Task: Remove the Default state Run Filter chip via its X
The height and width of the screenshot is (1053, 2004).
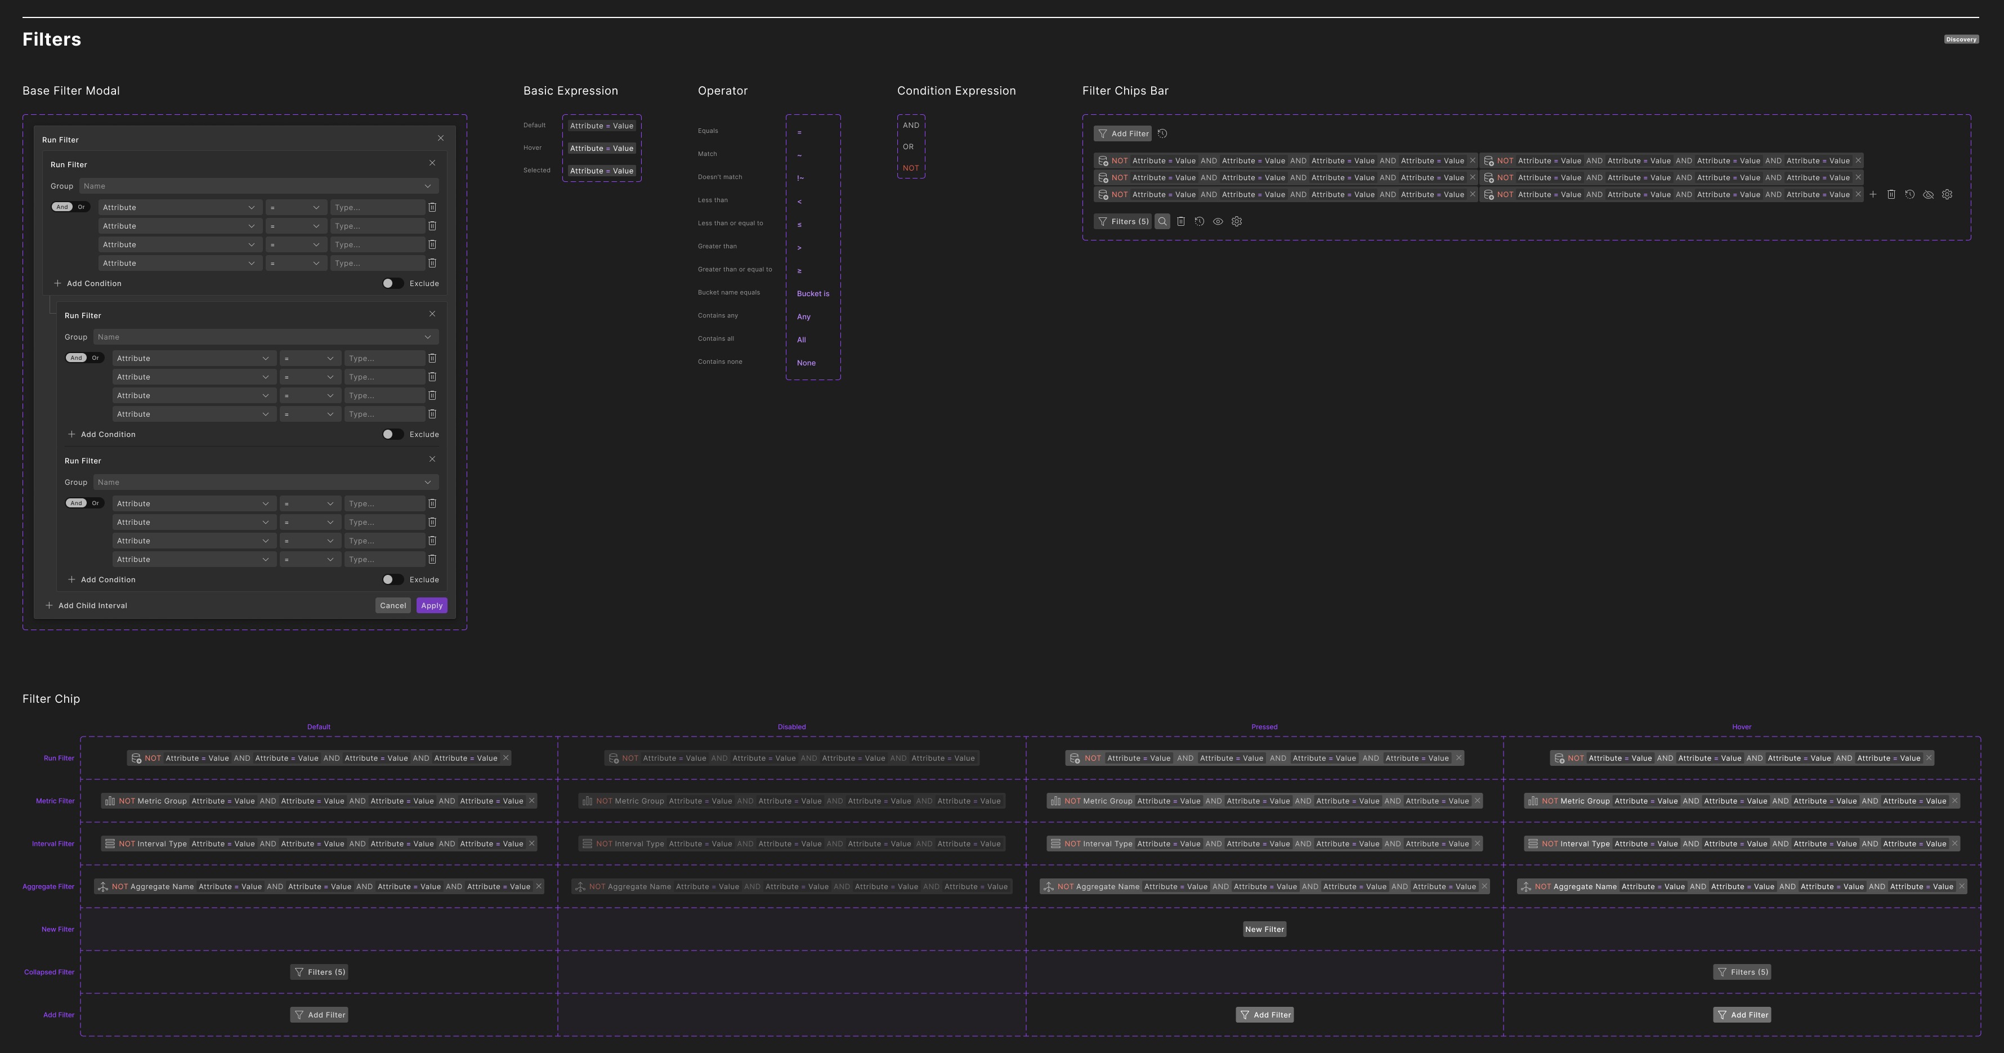Action: coord(506,757)
